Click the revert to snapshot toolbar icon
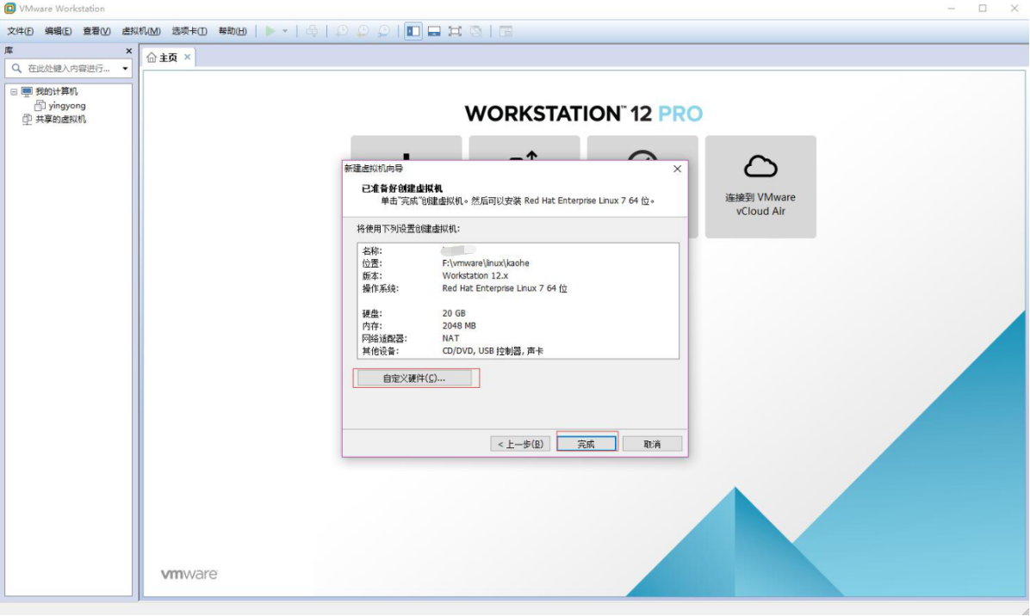Screen dimensions: 1030x616 click(x=363, y=31)
